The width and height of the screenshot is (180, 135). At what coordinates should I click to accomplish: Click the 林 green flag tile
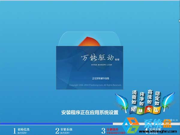pyautogui.click(x=141, y=110)
